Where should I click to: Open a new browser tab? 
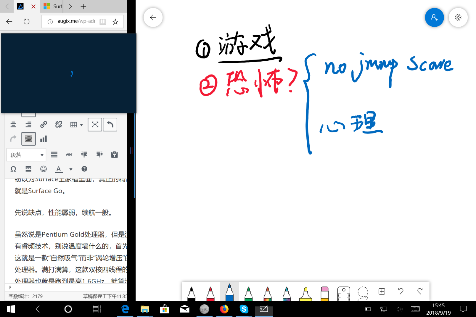coord(83,6)
